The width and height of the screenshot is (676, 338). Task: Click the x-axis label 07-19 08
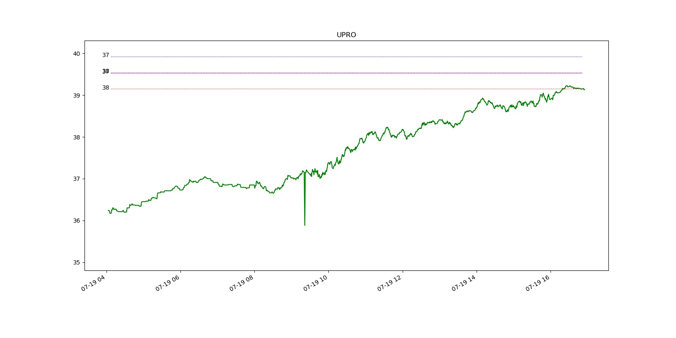(241, 283)
